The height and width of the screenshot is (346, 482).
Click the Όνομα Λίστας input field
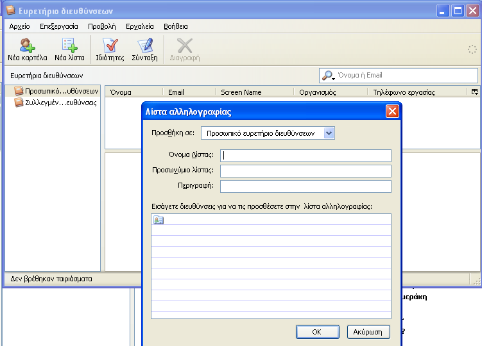click(x=306, y=155)
